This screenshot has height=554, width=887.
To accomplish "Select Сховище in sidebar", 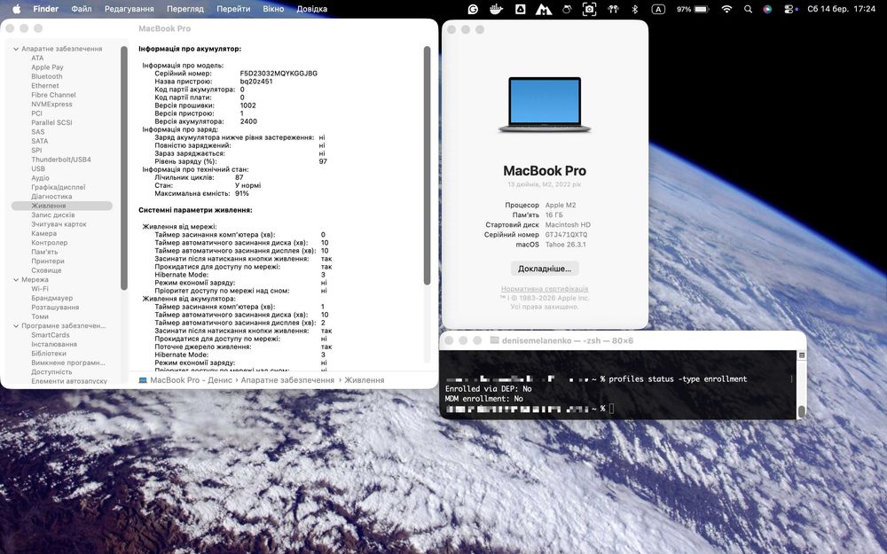I will (46, 270).
